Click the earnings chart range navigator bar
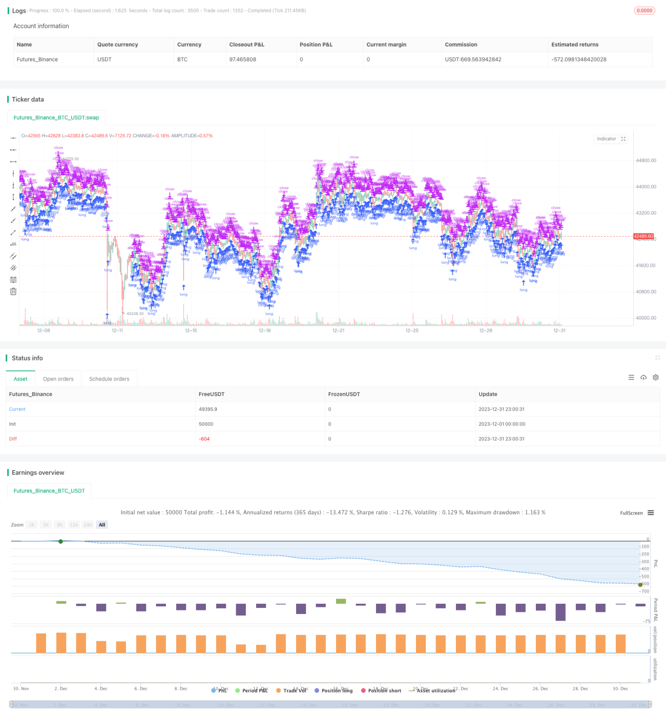Viewport: 666px width, 719px height. coord(330,705)
